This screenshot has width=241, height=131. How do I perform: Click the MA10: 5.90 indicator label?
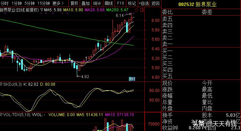click(x=73, y=10)
